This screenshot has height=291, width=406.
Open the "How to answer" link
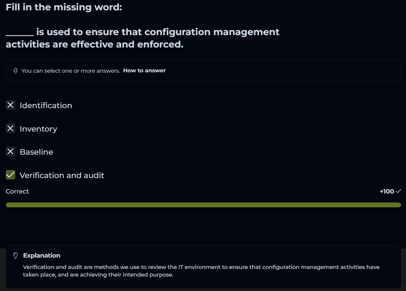144,71
